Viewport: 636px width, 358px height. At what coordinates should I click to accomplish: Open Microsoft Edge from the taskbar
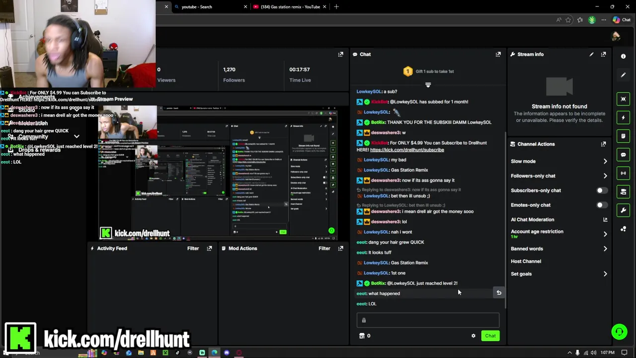pyautogui.click(x=214, y=353)
